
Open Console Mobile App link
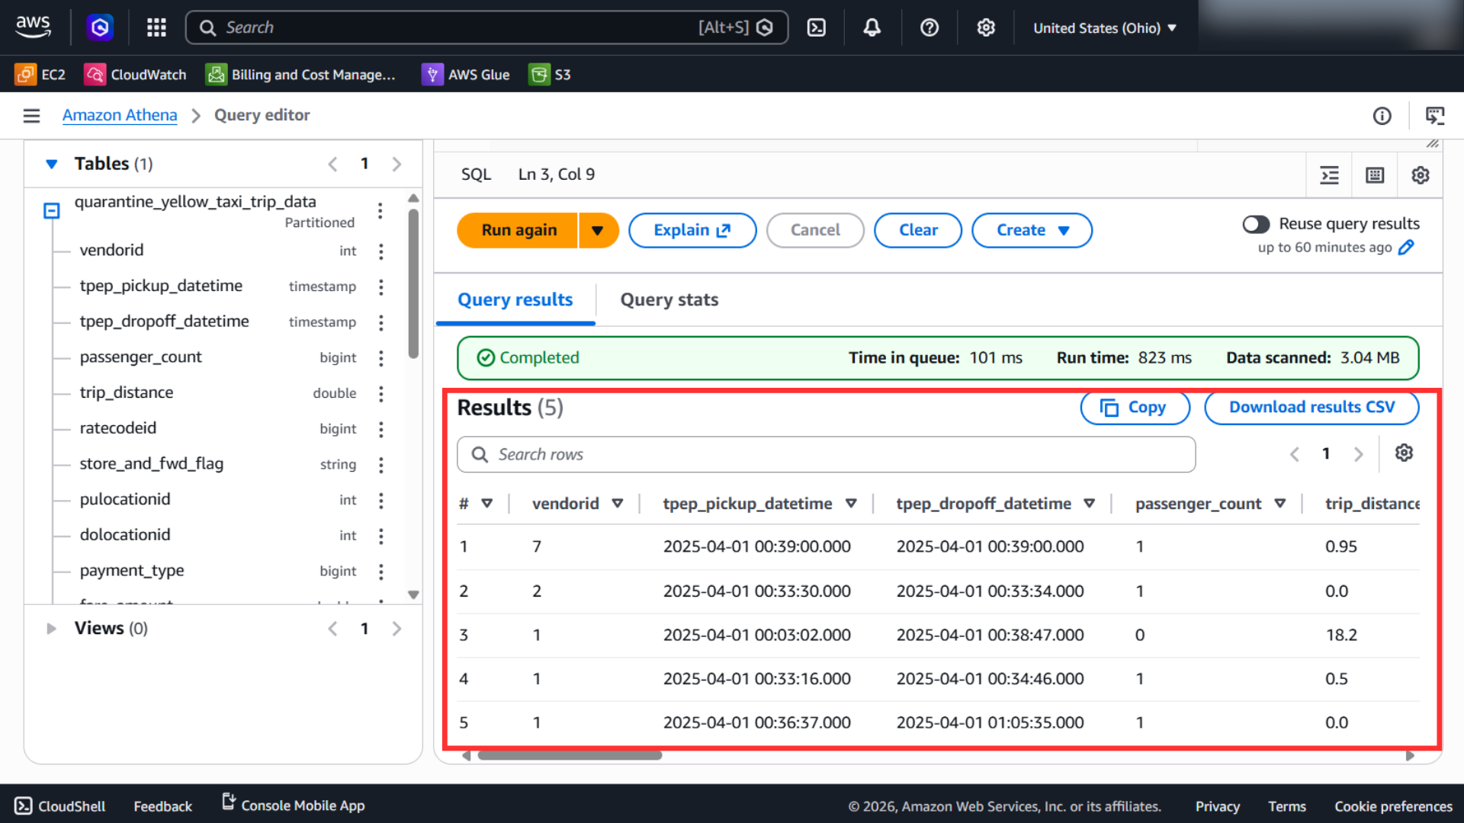click(293, 805)
